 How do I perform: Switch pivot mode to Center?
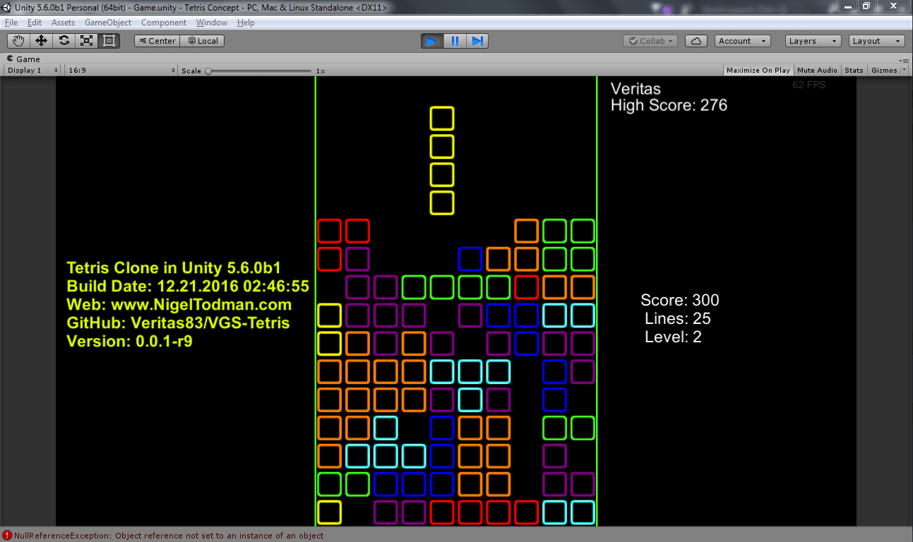coord(157,40)
